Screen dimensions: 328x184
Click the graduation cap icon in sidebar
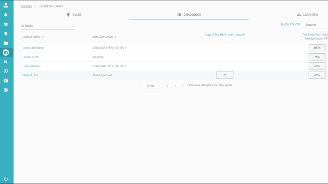(6, 24)
